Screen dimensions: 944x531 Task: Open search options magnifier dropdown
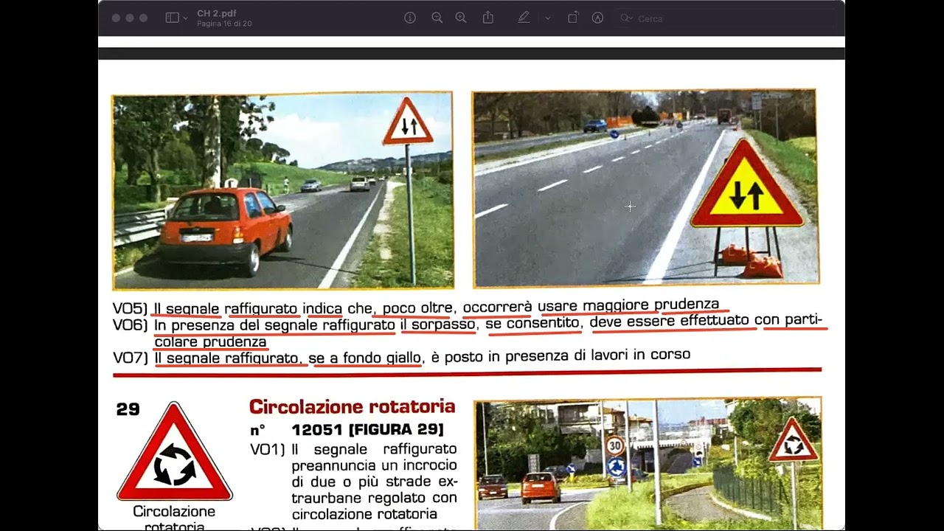[626, 18]
